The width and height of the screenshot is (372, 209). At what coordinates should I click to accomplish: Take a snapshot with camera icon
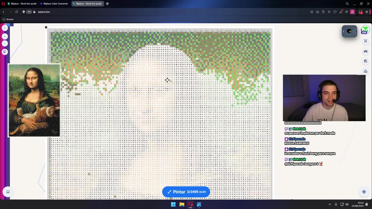[317, 12]
